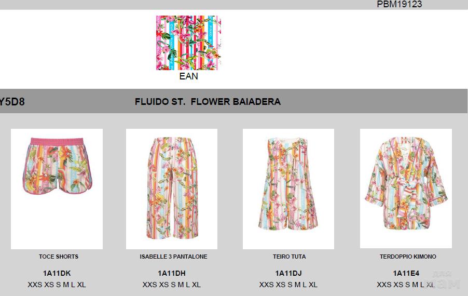Click the EAN label under the swatch

point(189,76)
